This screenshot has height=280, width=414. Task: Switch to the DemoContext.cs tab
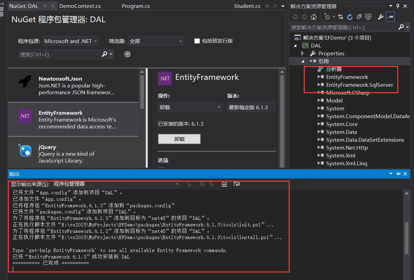click(80, 6)
